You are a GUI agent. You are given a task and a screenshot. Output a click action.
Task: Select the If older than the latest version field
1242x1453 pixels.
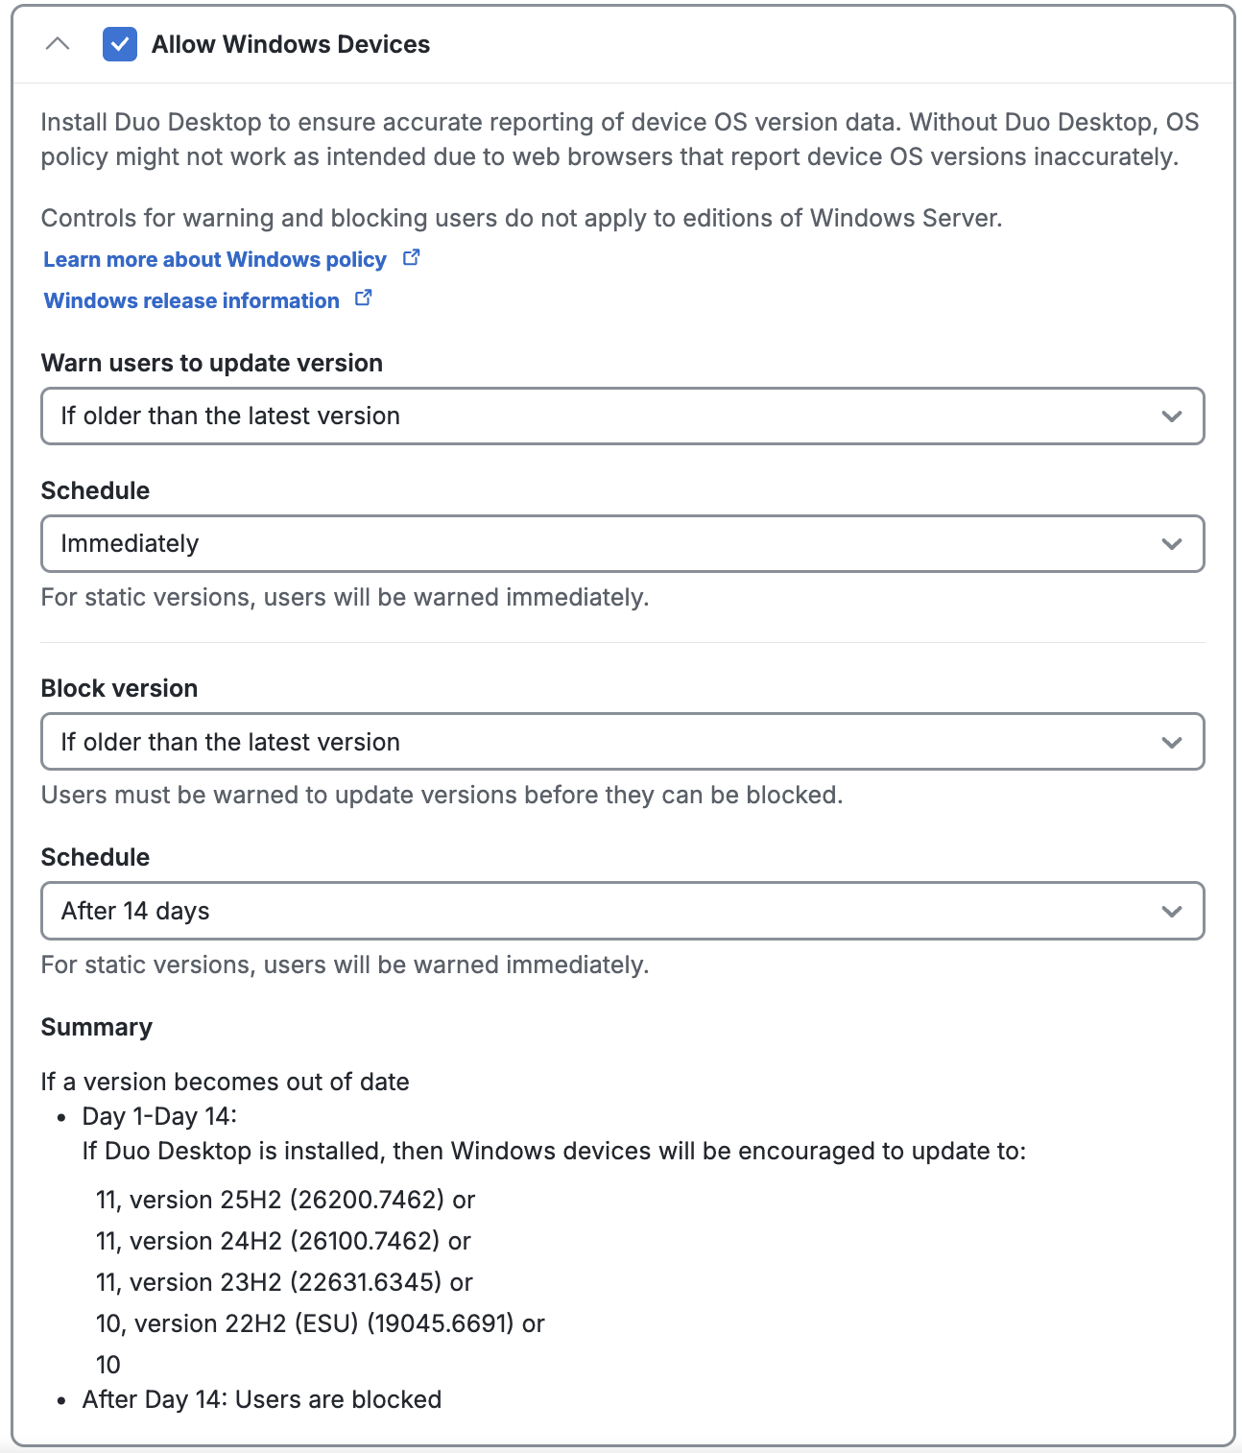pos(622,742)
